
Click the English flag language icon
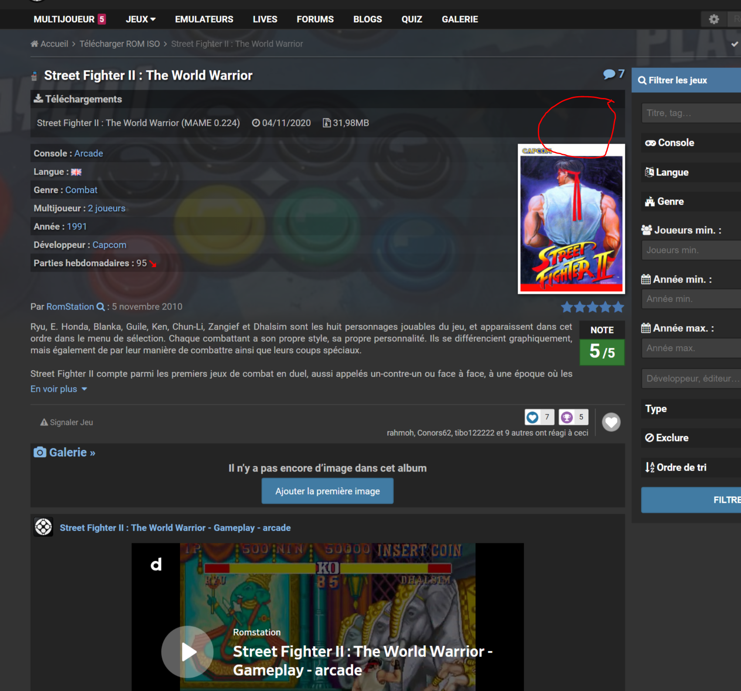coord(76,172)
